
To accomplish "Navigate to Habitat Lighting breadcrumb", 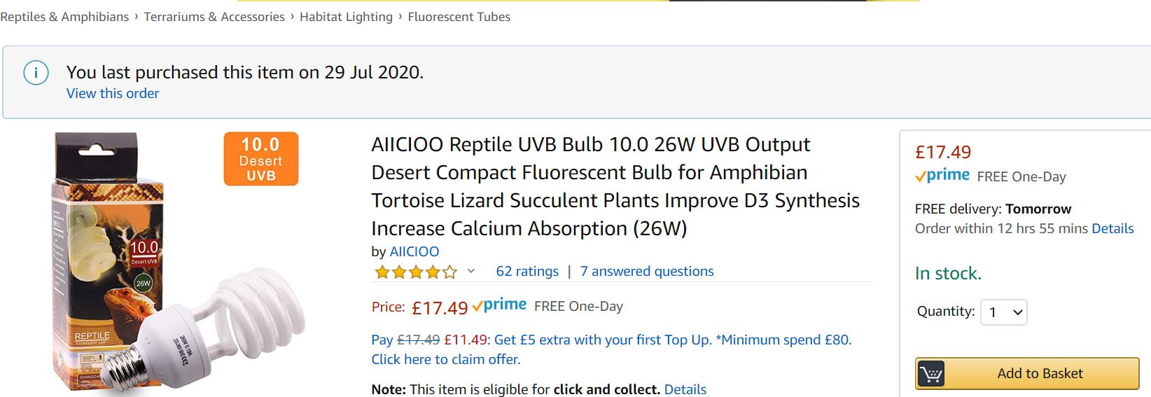I will 346,17.
